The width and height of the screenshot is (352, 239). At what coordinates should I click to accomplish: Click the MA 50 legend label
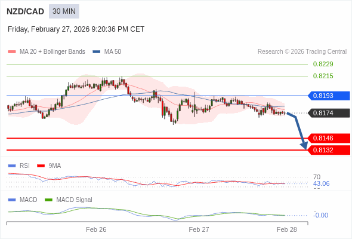[113, 52]
